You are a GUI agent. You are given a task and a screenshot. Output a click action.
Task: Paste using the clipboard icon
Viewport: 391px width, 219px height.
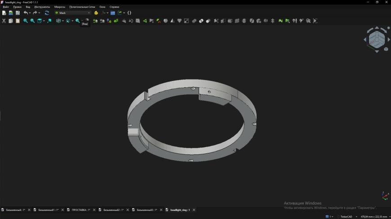coord(18,21)
